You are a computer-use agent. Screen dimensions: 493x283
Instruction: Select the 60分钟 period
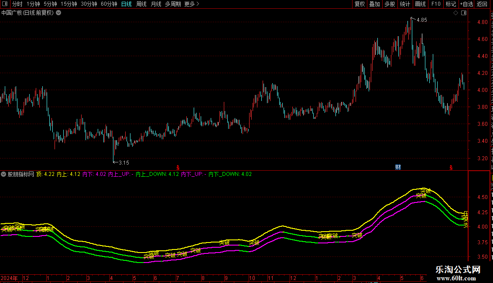[x=109, y=4]
